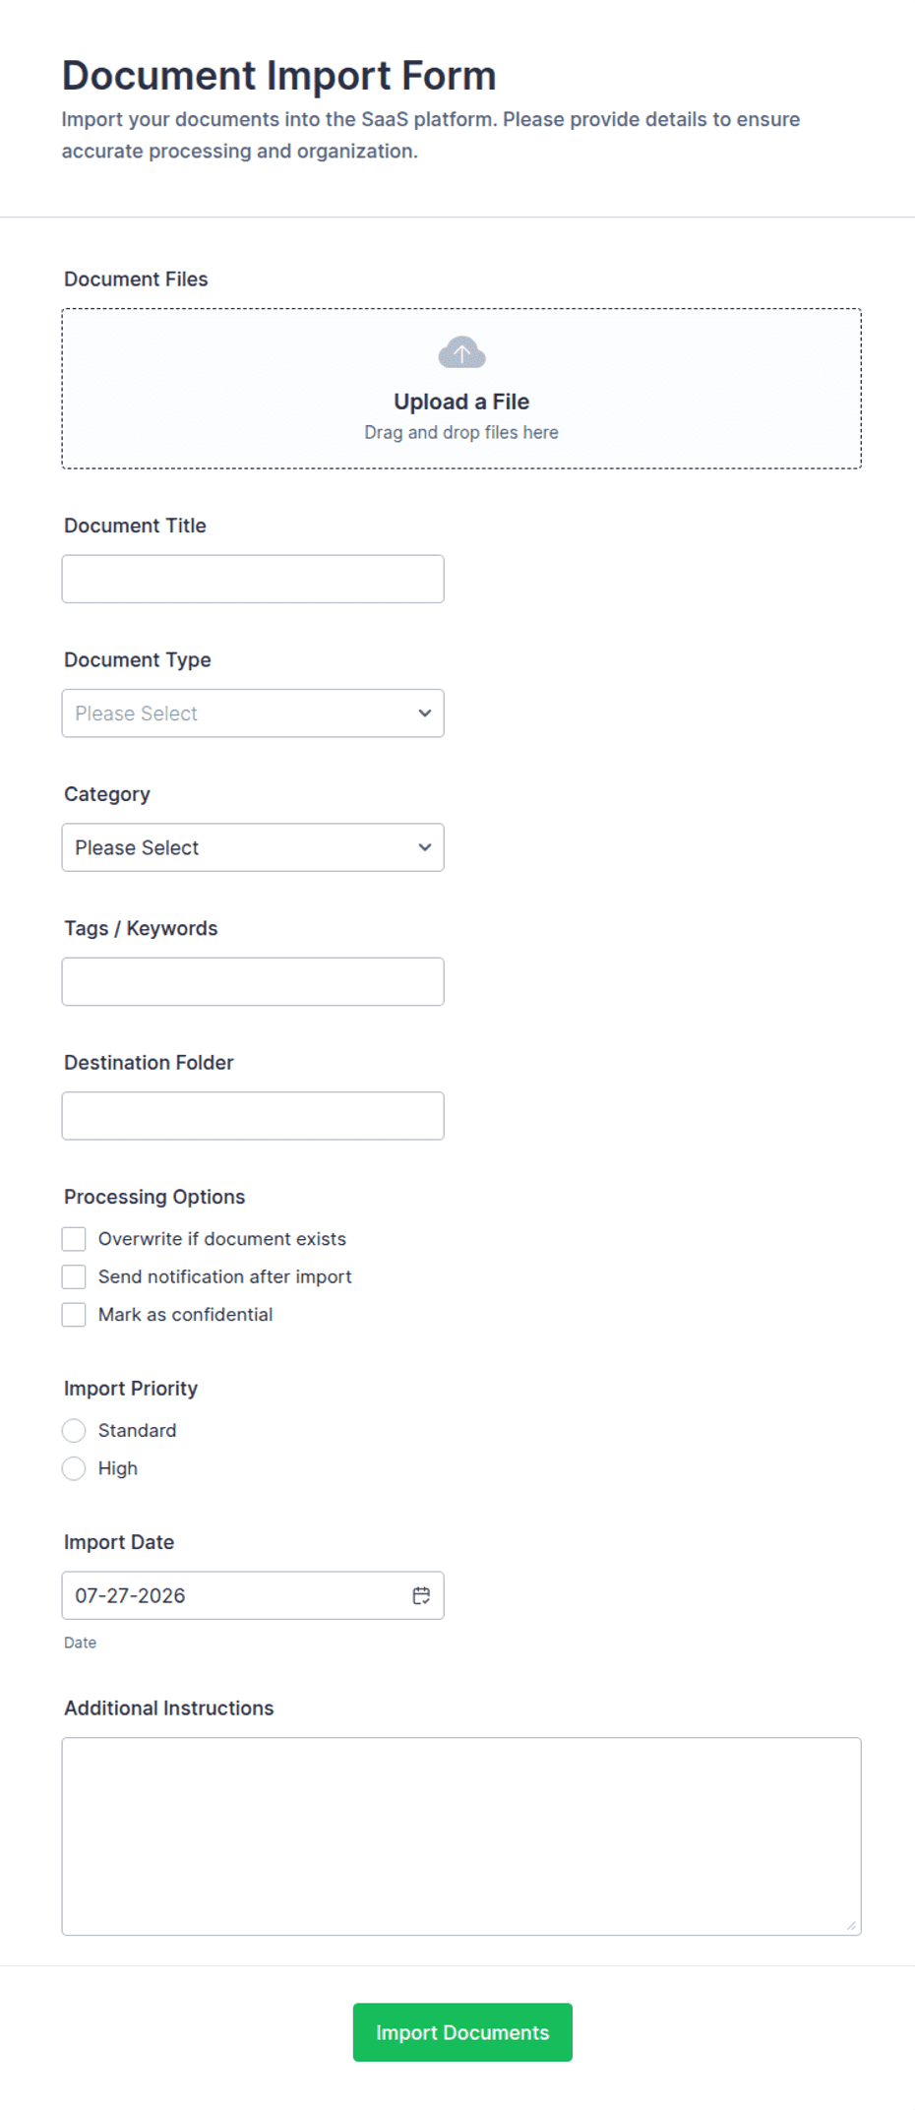Tick Mark as confidential checkbox
Image resolution: width=915 pixels, height=2110 pixels.
coord(74,1315)
